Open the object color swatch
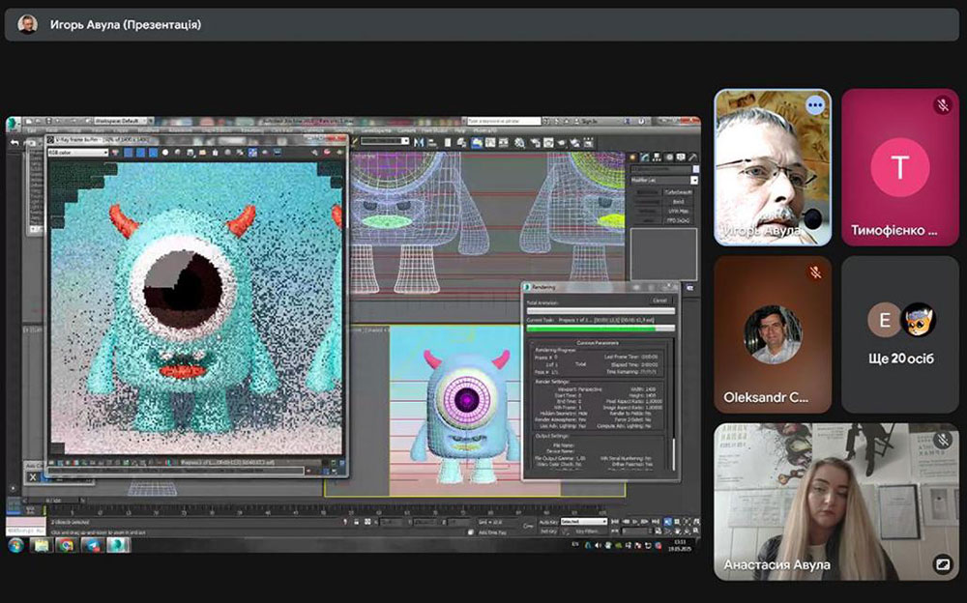 (696, 169)
